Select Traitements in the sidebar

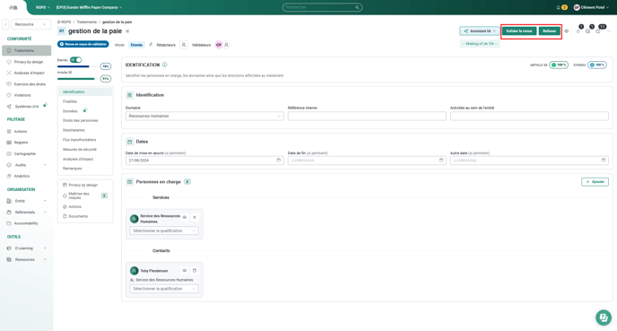point(27,50)
